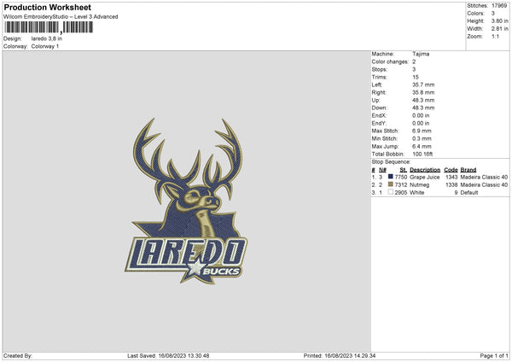512x362 pixels.
Task: Click the Width value 2.81 in
Action: point(499,29)
